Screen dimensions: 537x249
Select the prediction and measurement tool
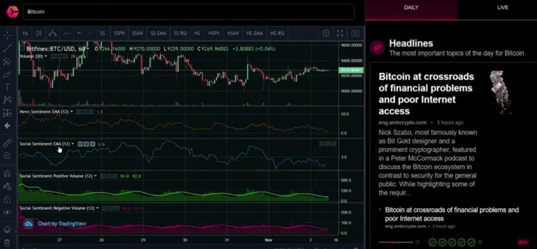[7, 112]
